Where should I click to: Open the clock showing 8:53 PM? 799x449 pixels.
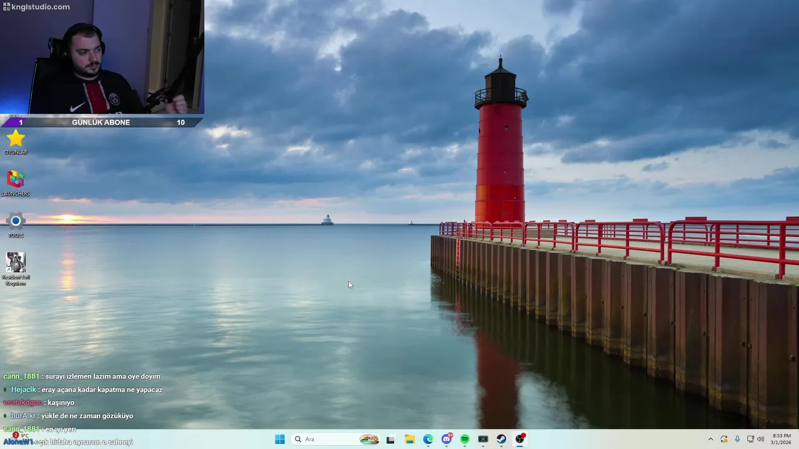pyautogui.click(x=782, y=439)
